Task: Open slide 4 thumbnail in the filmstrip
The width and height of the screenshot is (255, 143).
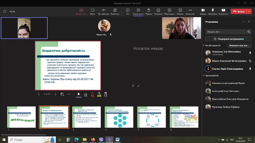Action: 119,117
